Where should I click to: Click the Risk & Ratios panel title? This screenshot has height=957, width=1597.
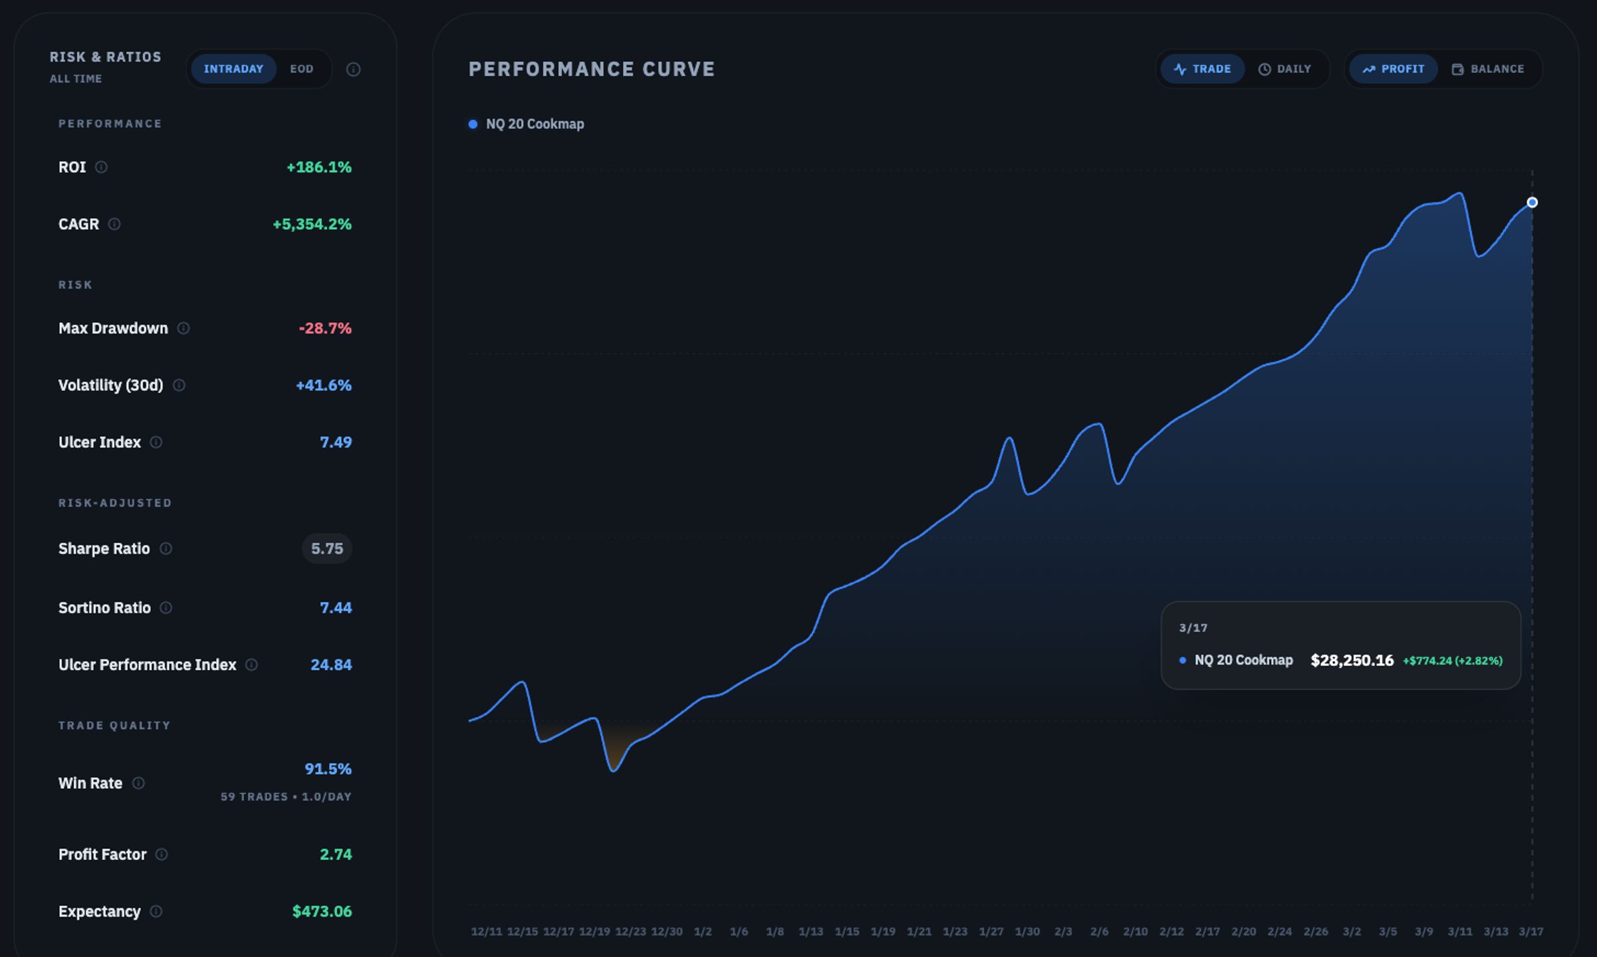pyautogui.click(x=106, y=57)
